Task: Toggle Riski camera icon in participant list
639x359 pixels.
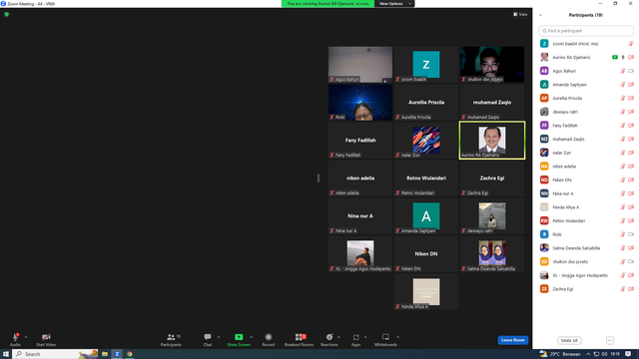Action: coord(631,234)
